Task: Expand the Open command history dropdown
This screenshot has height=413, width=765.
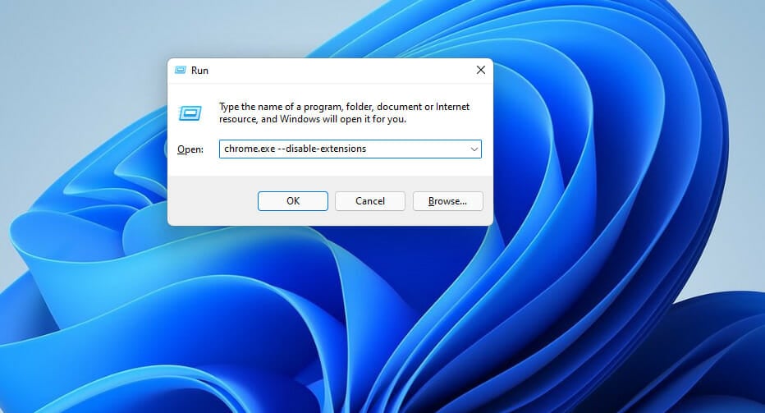Action: click(474, 149)
